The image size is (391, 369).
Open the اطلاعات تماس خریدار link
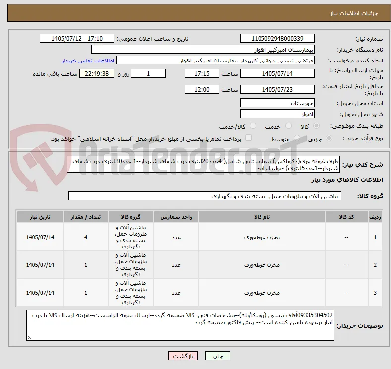[x=88, y=61]
